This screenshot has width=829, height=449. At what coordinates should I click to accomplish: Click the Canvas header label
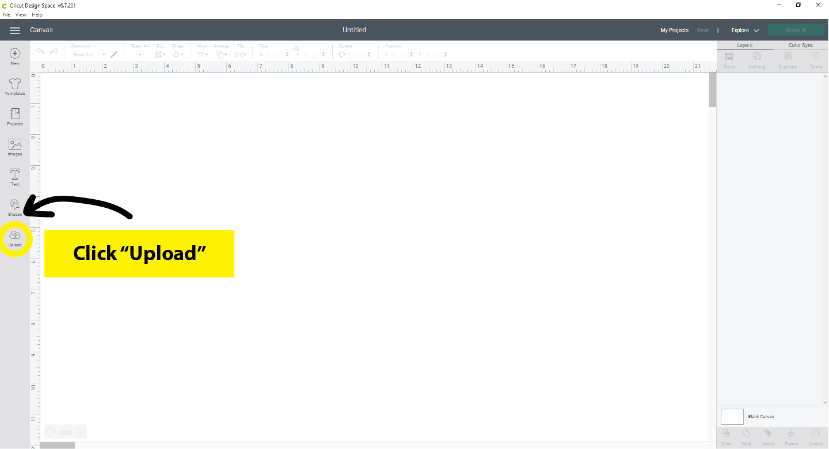(x=41, y=30)
